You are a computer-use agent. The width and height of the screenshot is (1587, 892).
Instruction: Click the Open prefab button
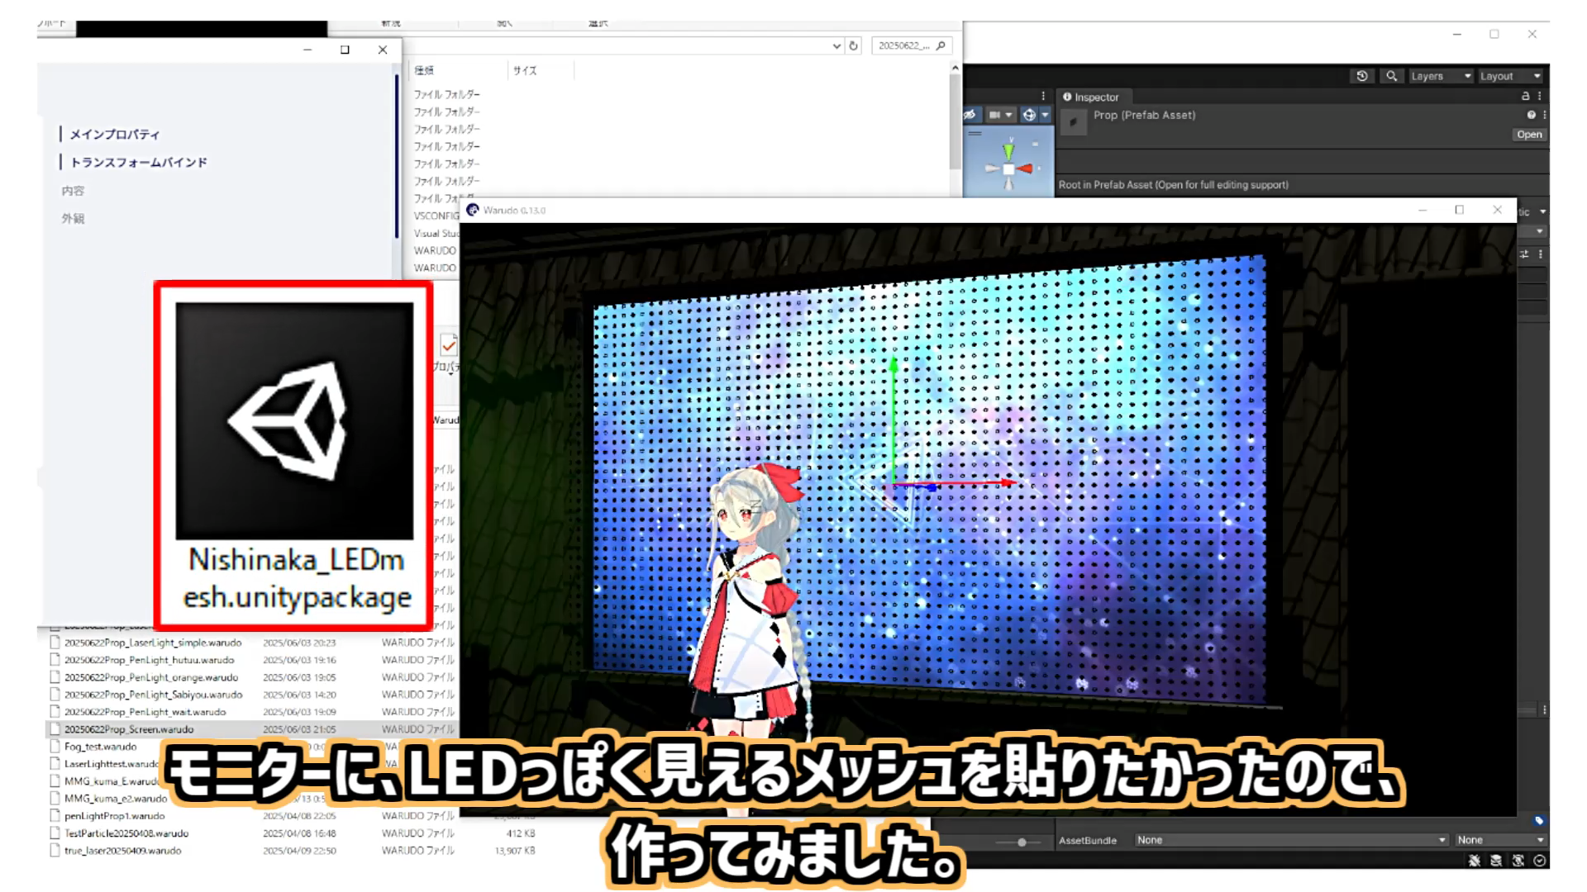pyautogui.click(x=1529, y=135)
